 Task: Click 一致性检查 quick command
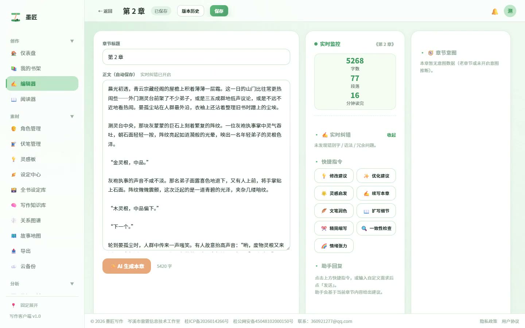(376, 228)
